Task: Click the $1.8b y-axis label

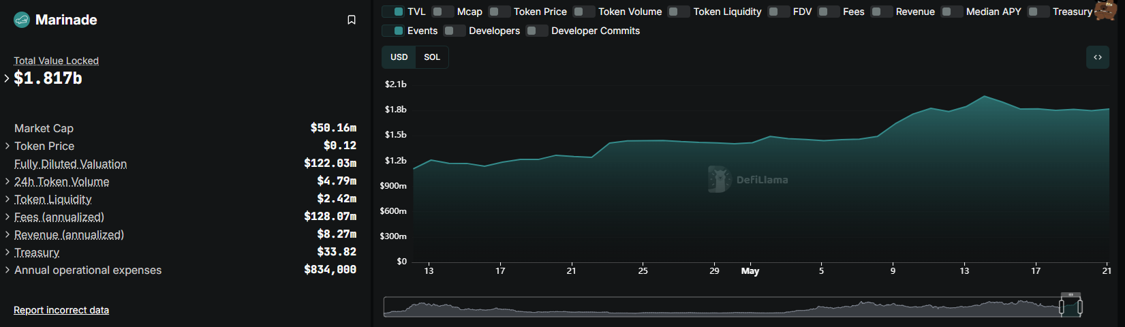Action: click(x=395, y=110)
